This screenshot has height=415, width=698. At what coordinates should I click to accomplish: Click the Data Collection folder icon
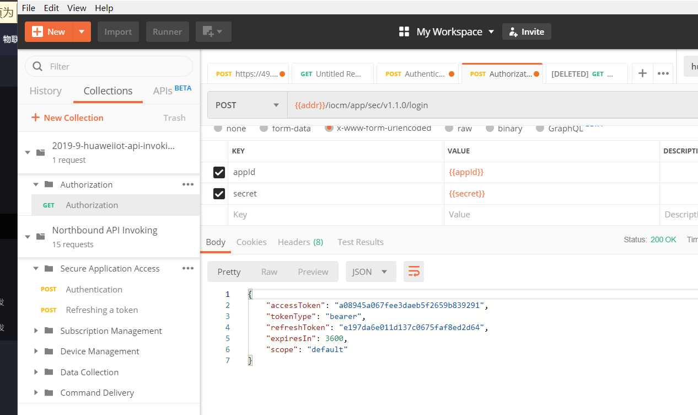pos(49,372)
